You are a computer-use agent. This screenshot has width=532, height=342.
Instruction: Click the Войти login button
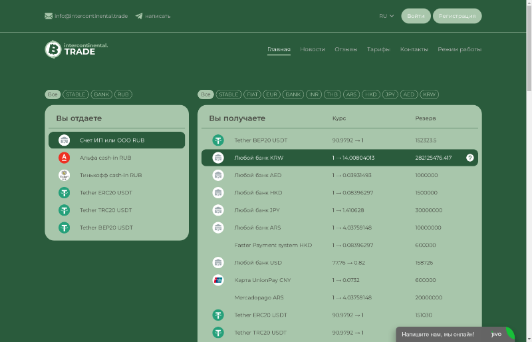[416, 16]
